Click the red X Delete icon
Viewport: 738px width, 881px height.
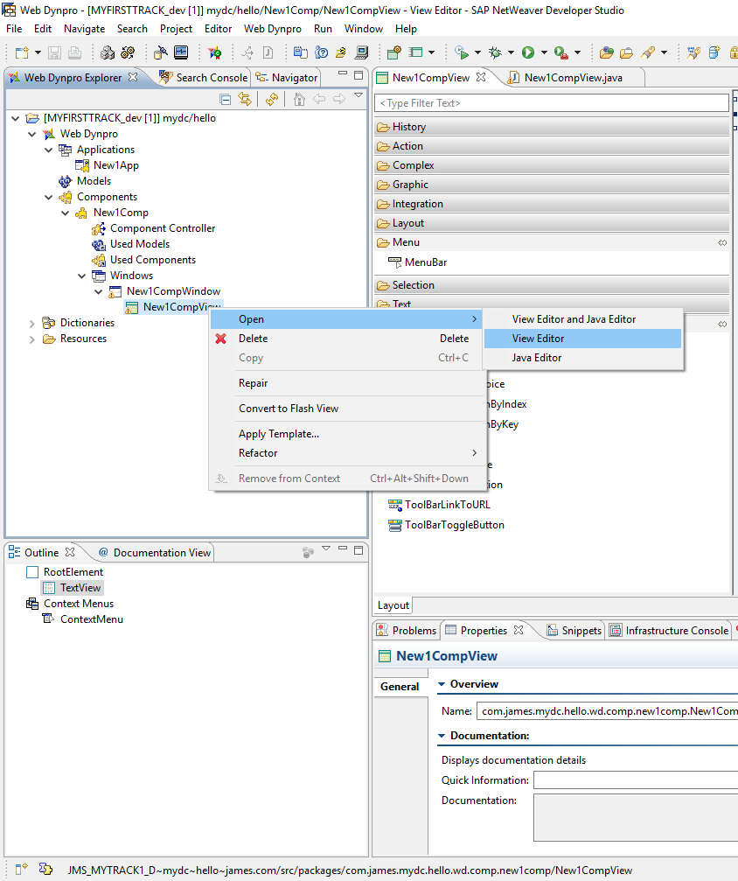point(220,339)
